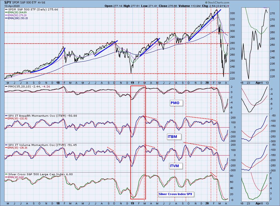The height and width of the screenshot is (206, 280).
Task: Click the 'SPX IT Breadth Momentum Osc (ITBM)' legend
Action: click(x=41, y=116)
